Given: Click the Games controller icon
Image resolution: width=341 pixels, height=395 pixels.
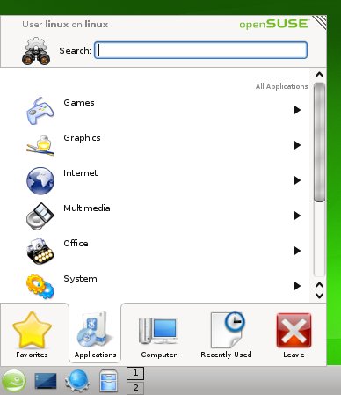Looking at the screenshot, I should [x=40, y=111].
